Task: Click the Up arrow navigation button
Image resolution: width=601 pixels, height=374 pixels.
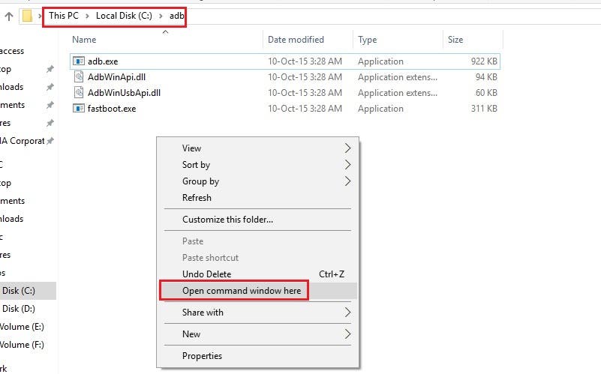Action: click(x=9, y=16)
